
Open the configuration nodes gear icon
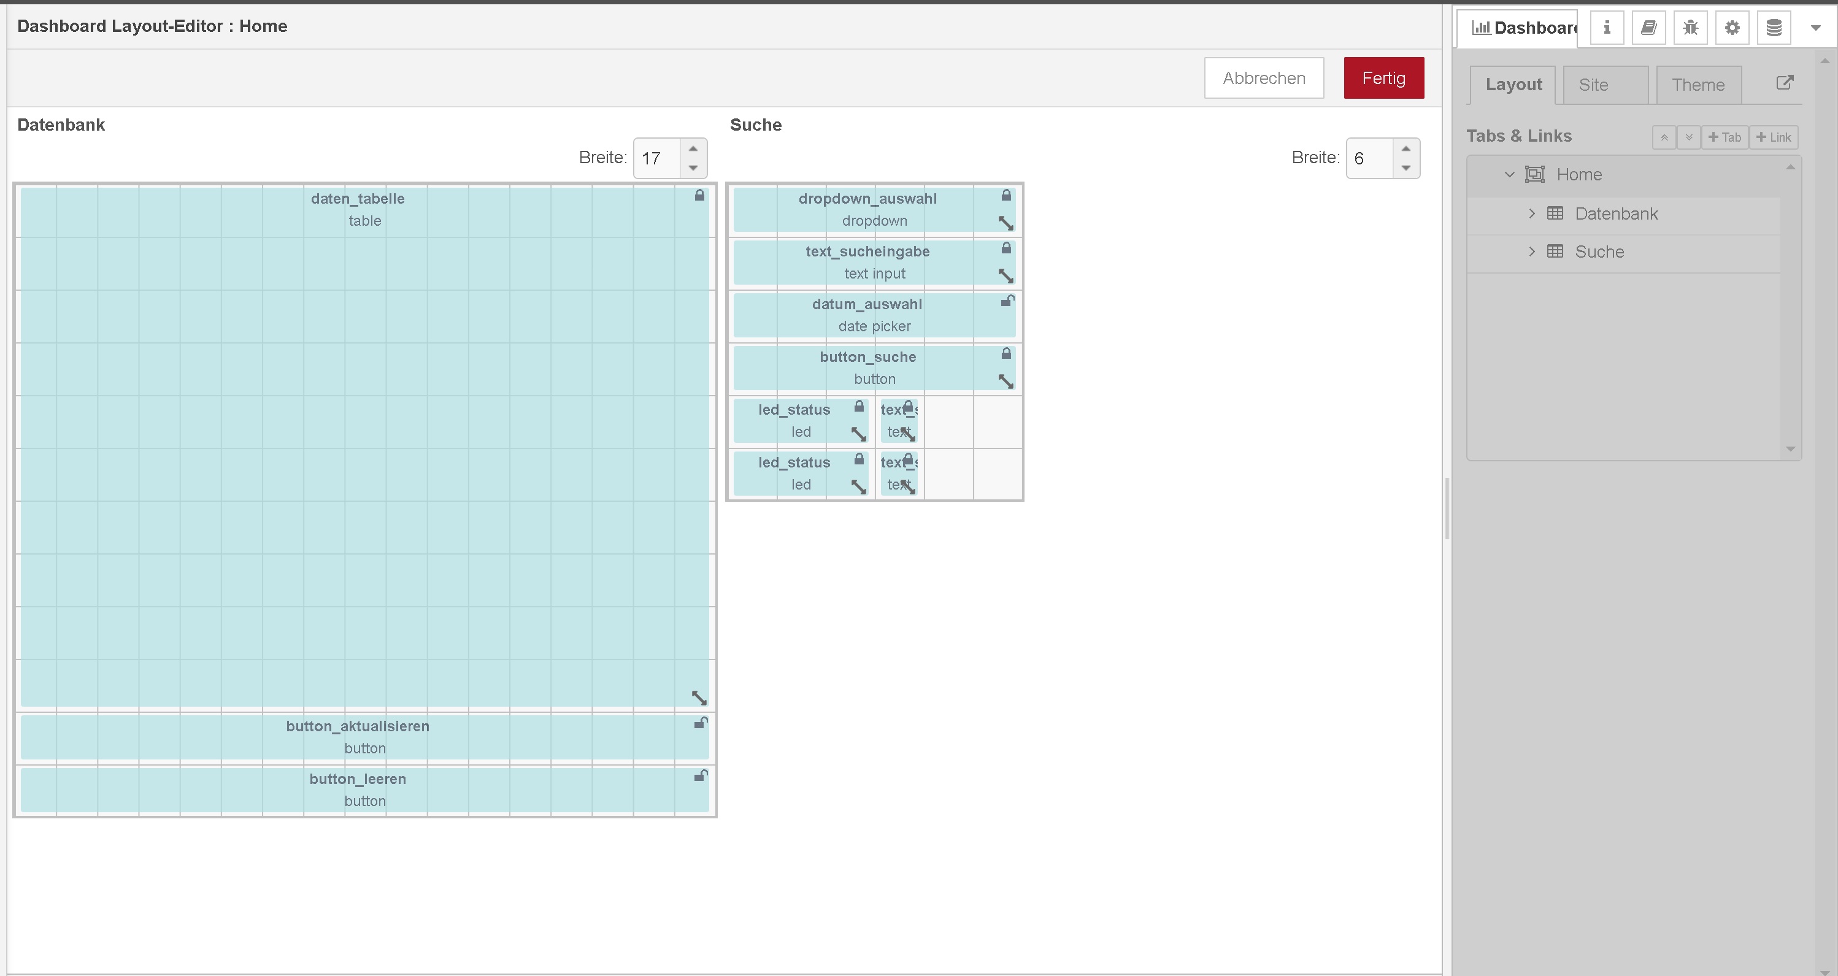1732,28
